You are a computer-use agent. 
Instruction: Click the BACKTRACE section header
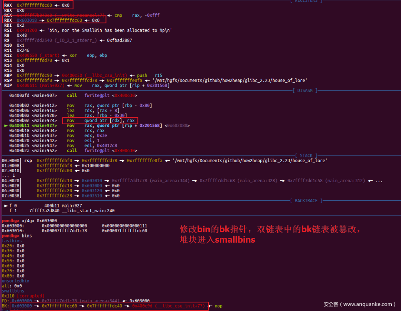(x=306, y=201)
